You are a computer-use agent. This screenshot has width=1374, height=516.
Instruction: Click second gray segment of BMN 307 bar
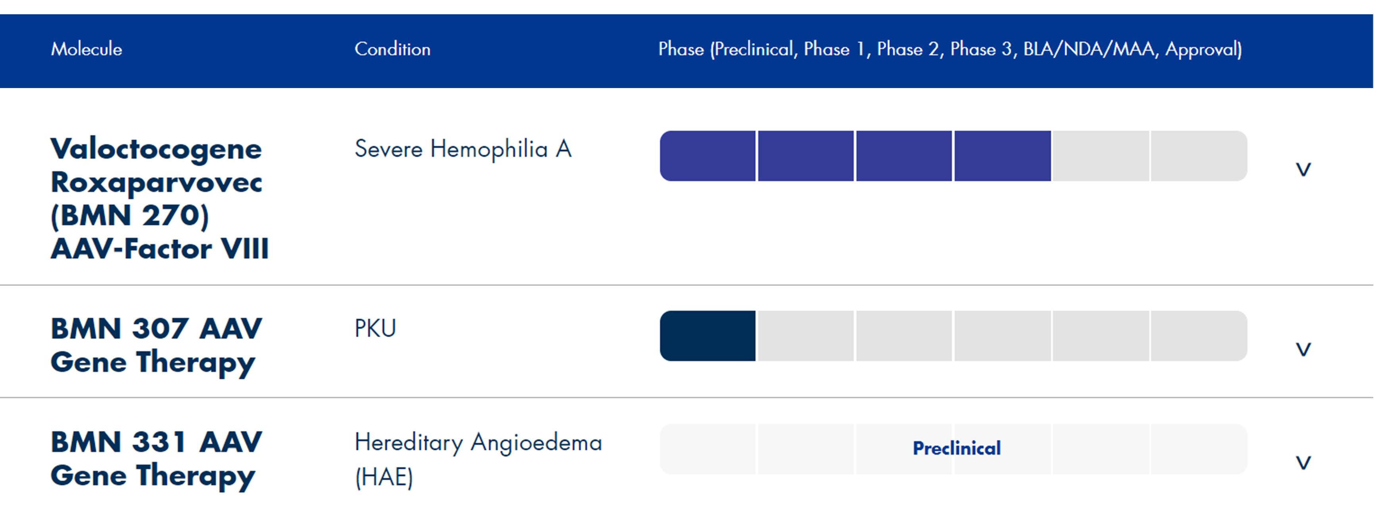coord(806,336)
